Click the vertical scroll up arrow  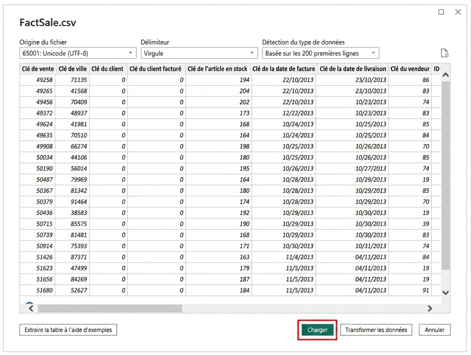pos(446,75)
